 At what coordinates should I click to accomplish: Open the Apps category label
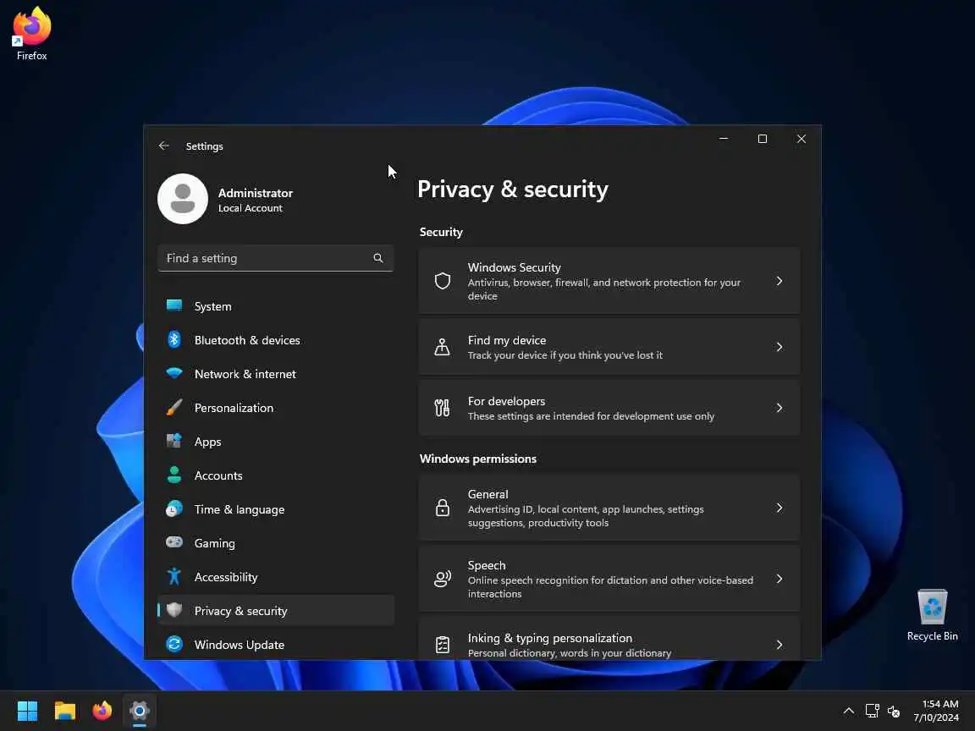pyautogui.click(x=207, y=442)
